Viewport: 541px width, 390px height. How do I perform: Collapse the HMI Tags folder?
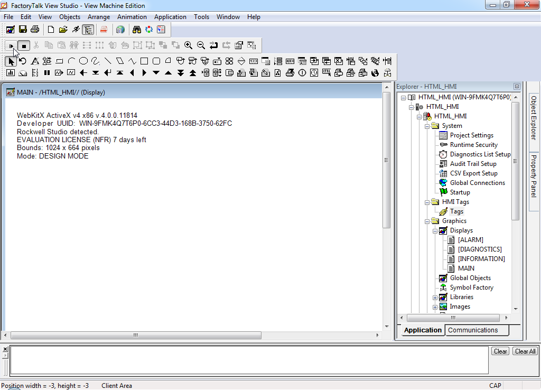pos(427,202)
